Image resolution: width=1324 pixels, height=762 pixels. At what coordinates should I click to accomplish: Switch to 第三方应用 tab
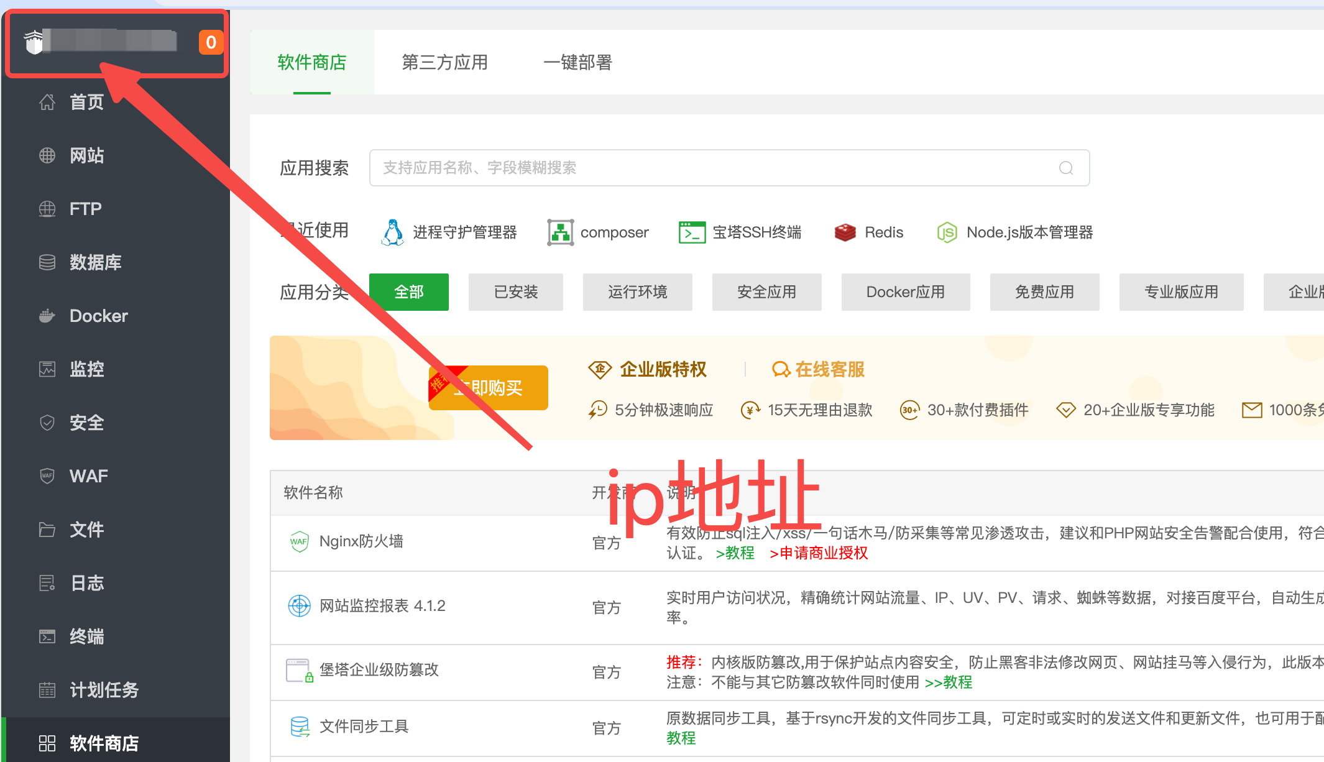click(x=444, y=62)
